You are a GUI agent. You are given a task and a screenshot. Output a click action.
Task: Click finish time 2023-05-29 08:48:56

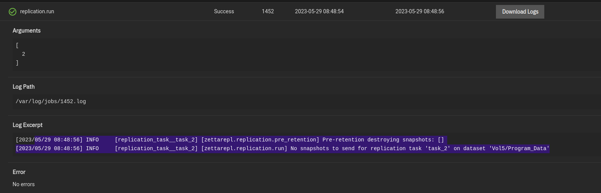tap(420, 11)
